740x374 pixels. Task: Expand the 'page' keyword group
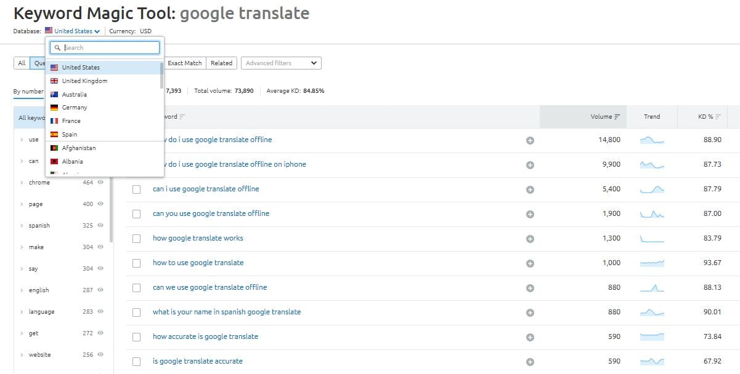22,204
